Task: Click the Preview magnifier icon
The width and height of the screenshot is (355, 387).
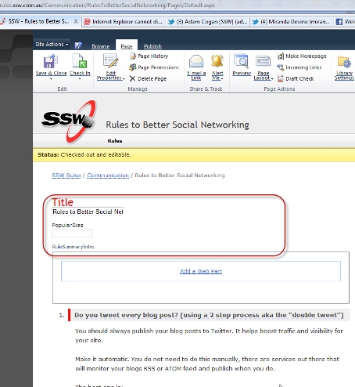Action: click(x=241, y=61)
